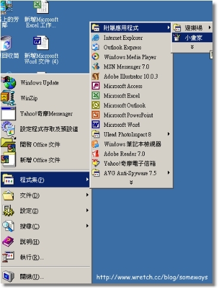Choose the MSN Messenger 7.0 label

pos(126,67)
